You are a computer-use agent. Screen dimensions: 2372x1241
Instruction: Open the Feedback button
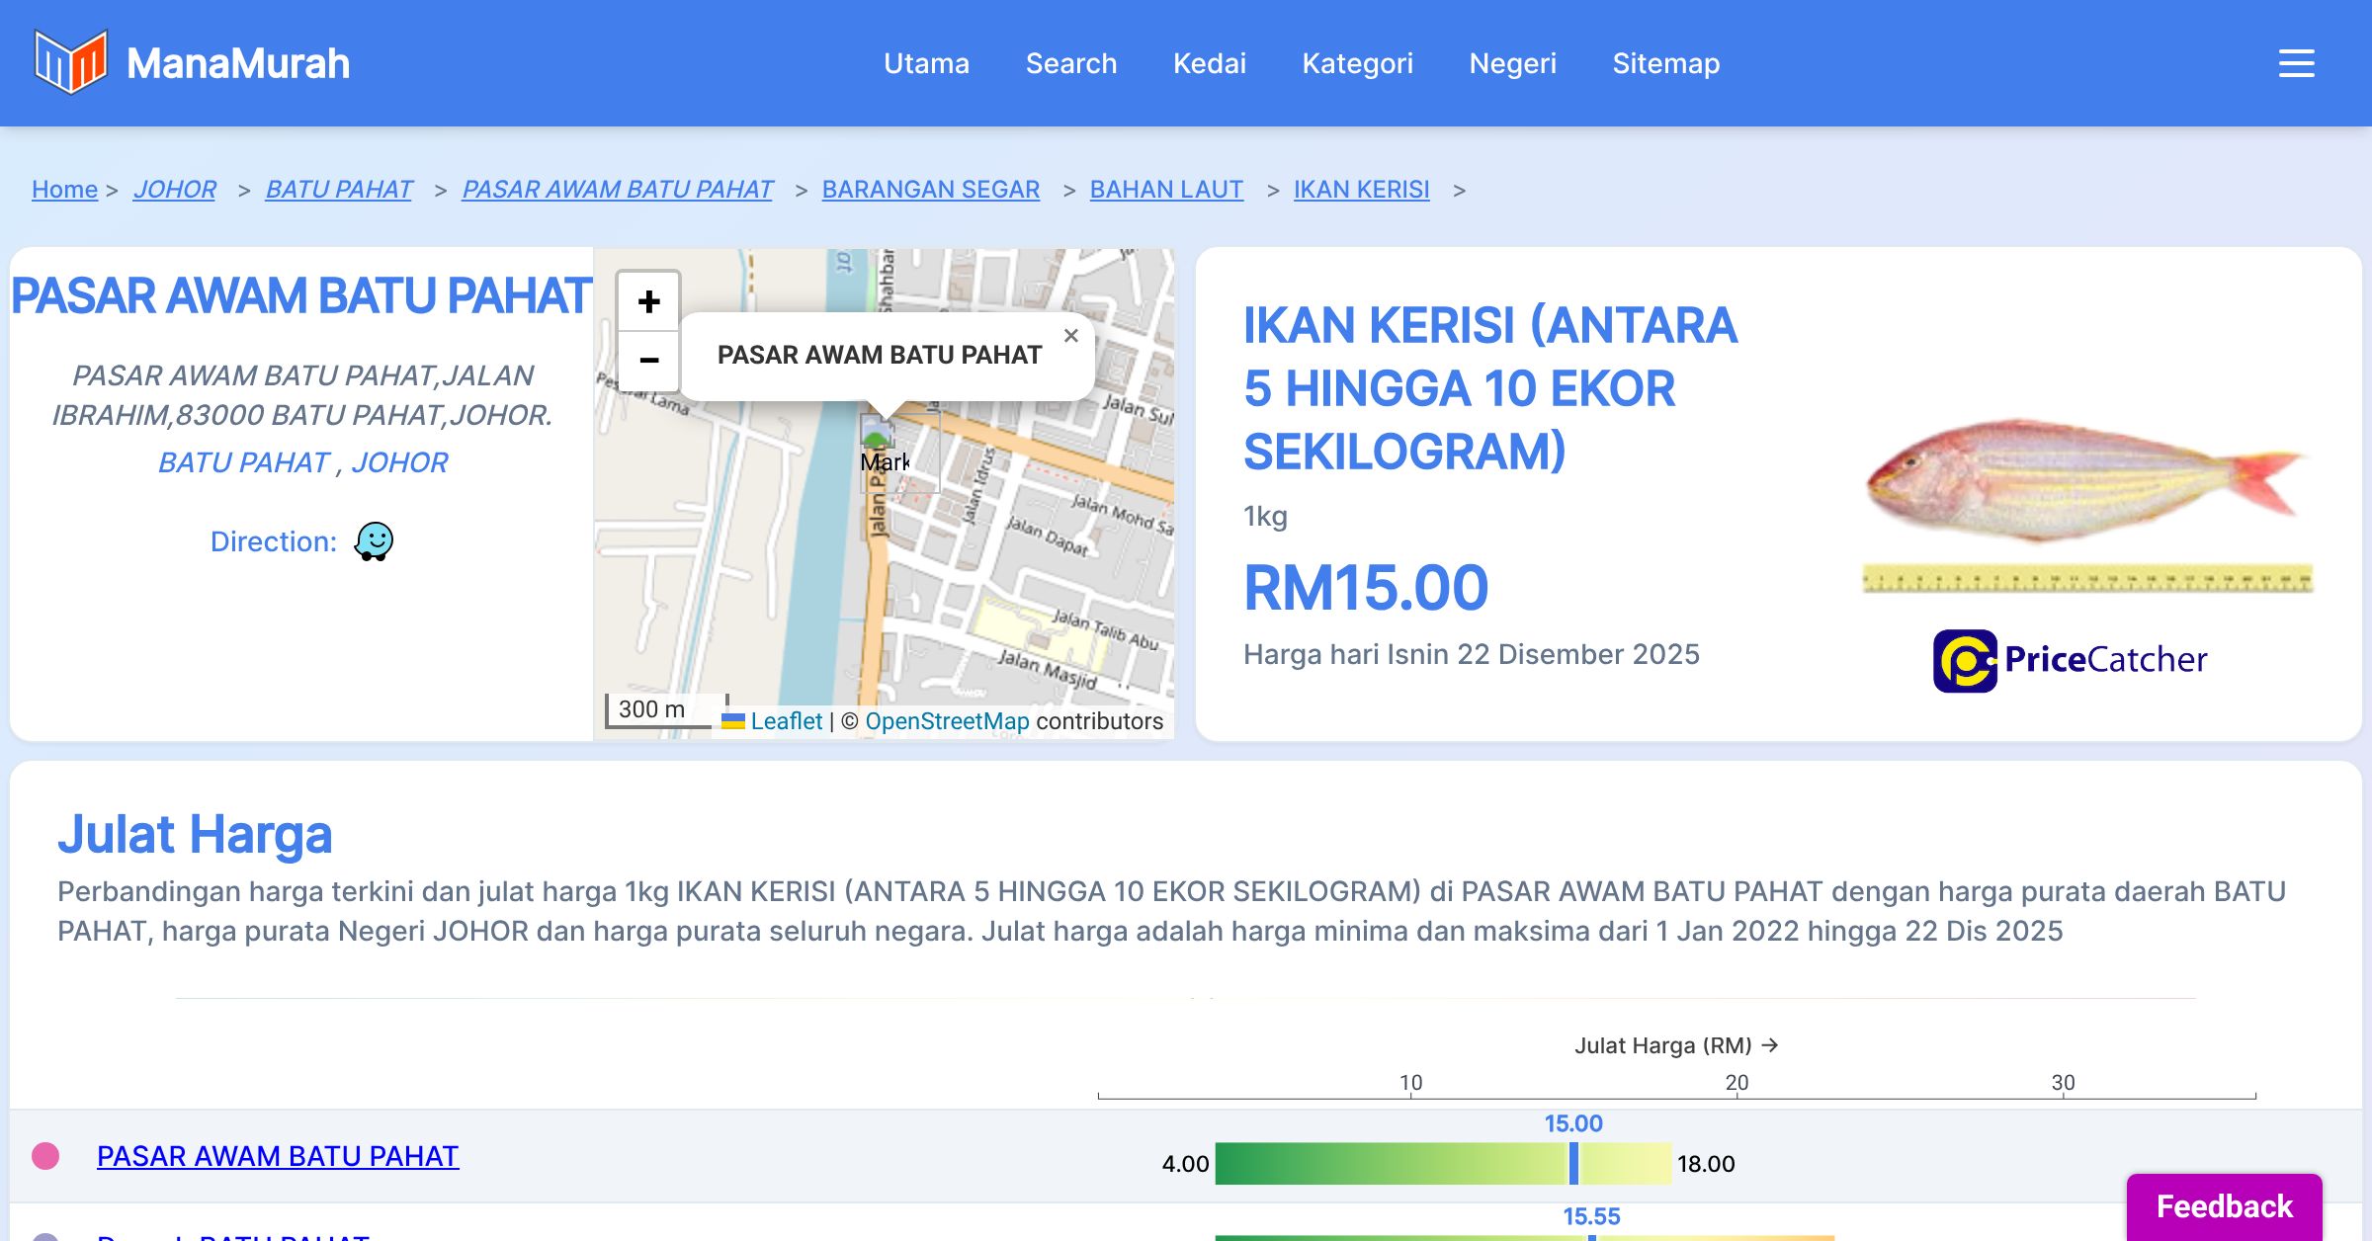tap(2224, 1206)
